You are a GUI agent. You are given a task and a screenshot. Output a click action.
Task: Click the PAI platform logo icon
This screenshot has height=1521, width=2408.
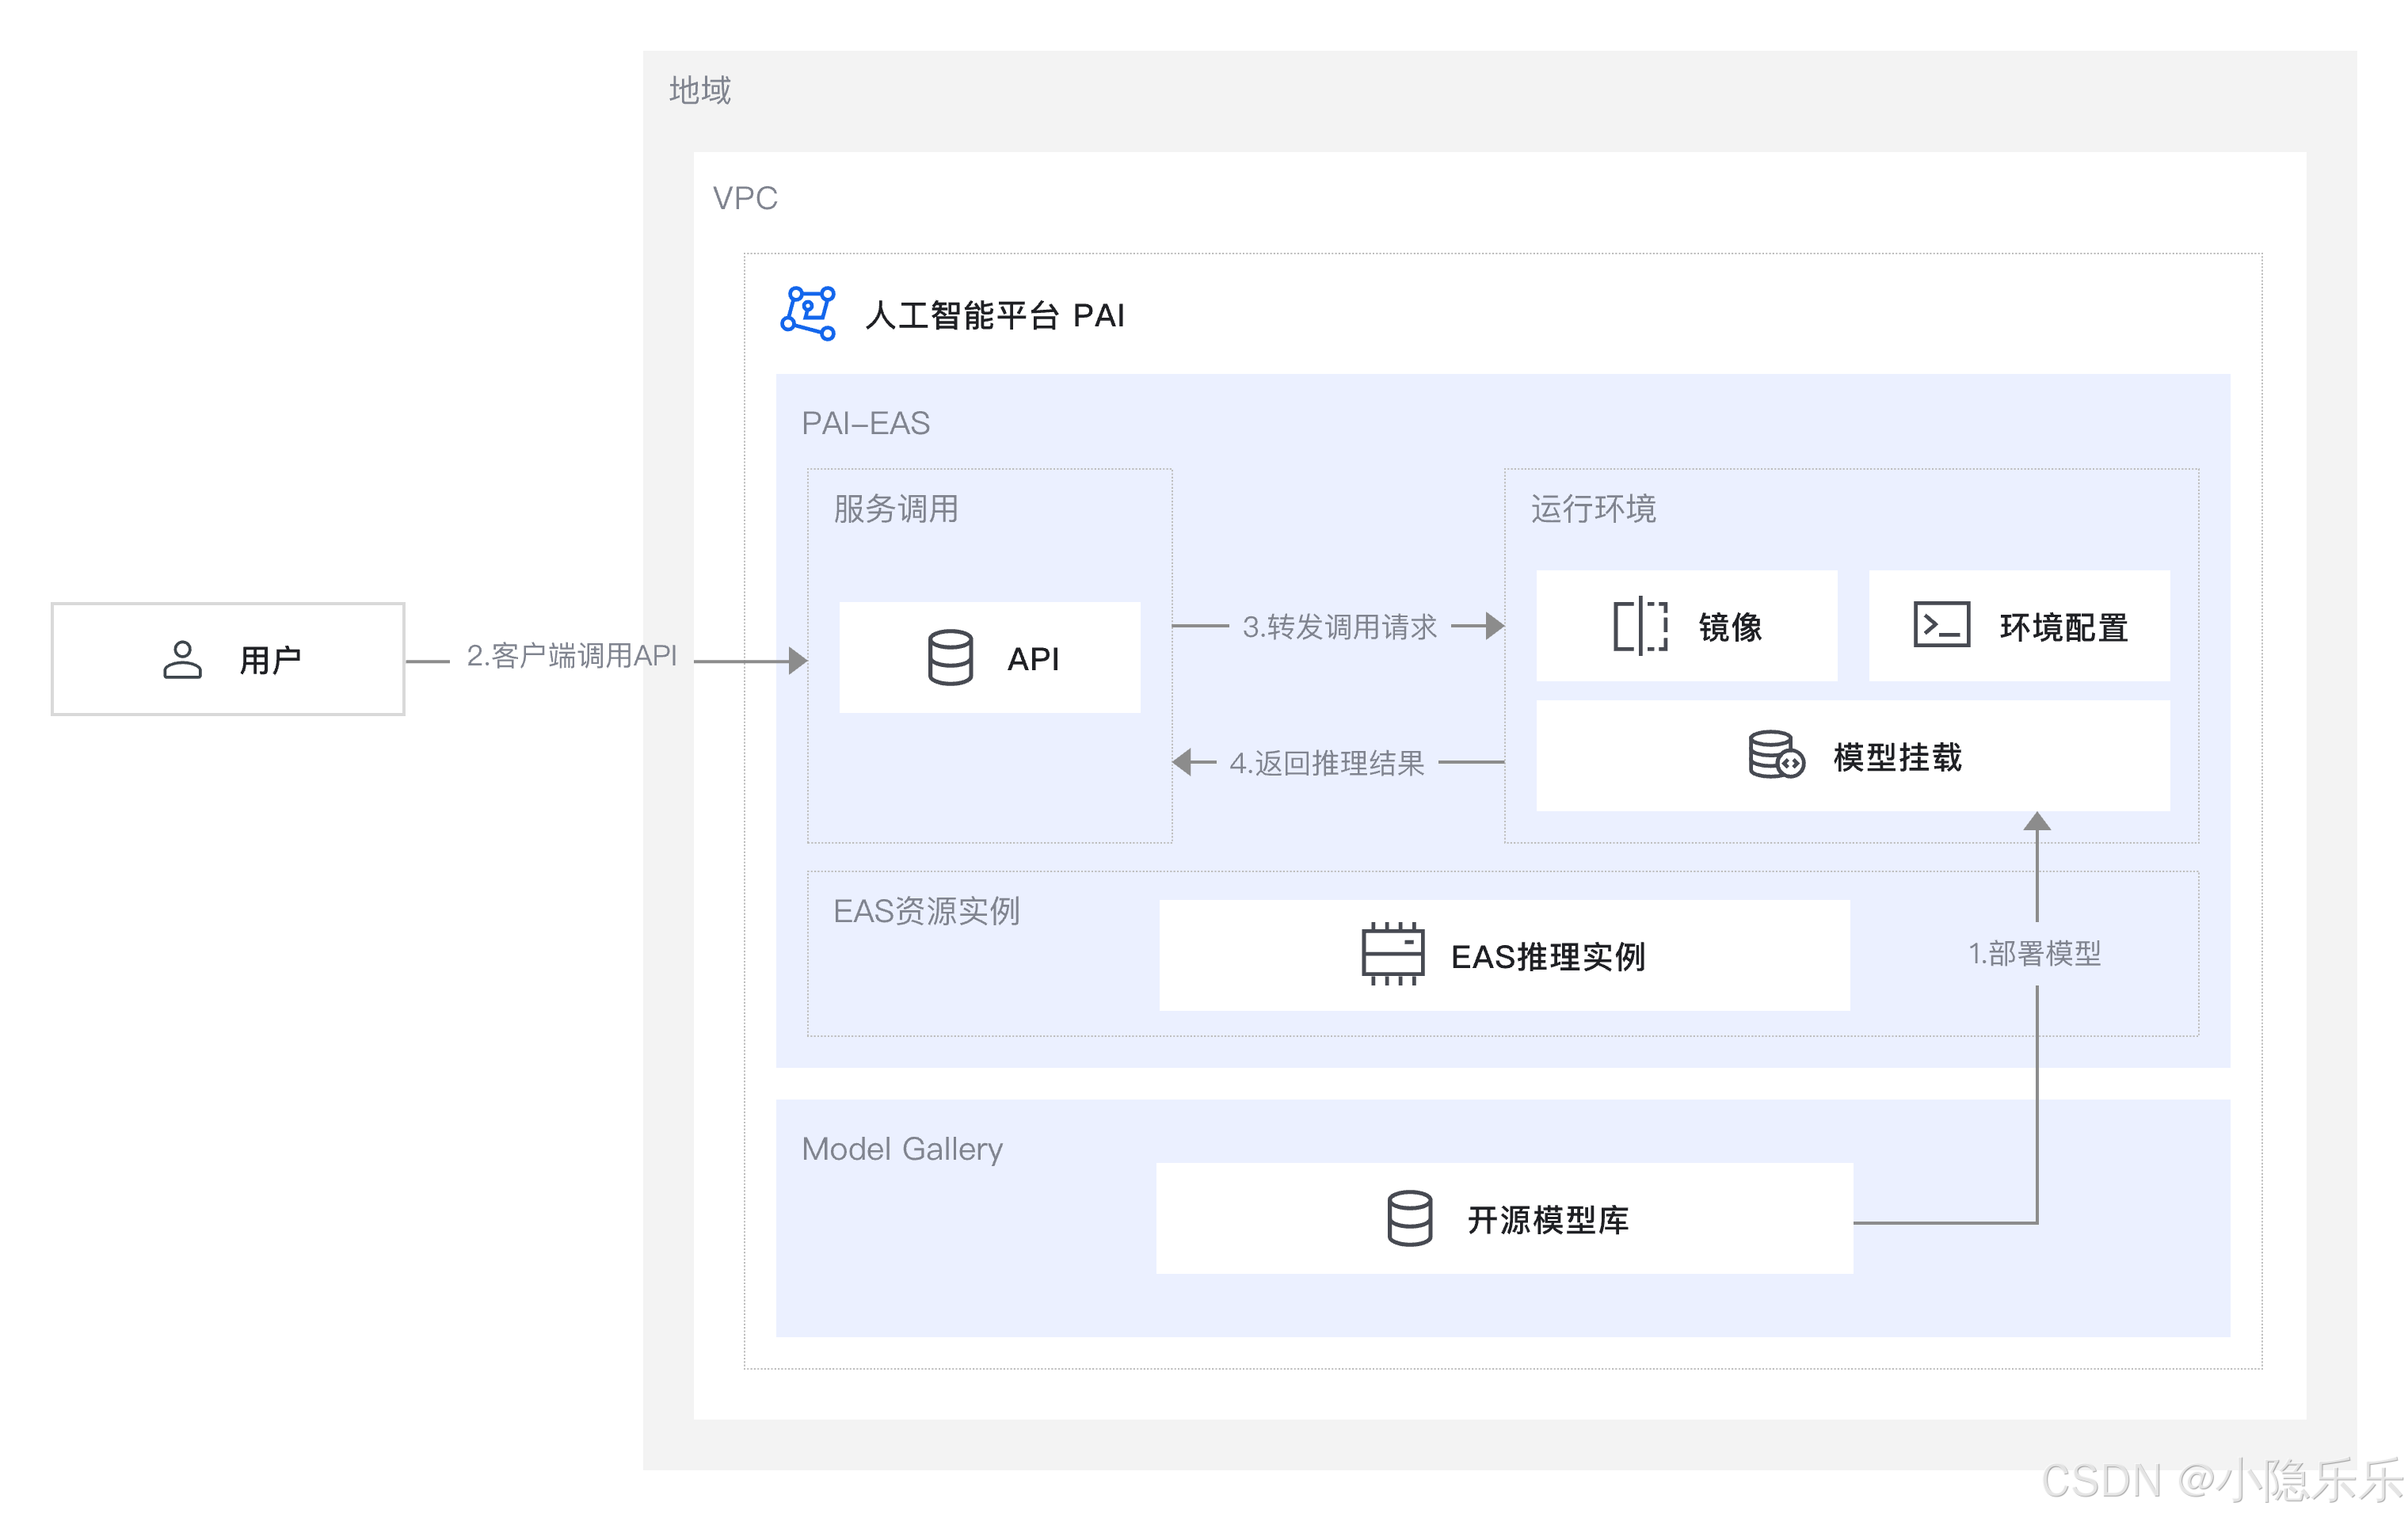click(808, 313)
